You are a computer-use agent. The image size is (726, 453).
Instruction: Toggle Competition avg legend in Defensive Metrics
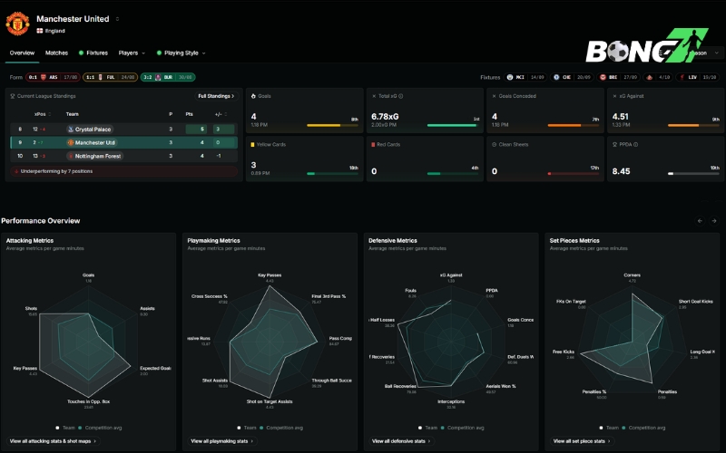click(x=463, y=428)
